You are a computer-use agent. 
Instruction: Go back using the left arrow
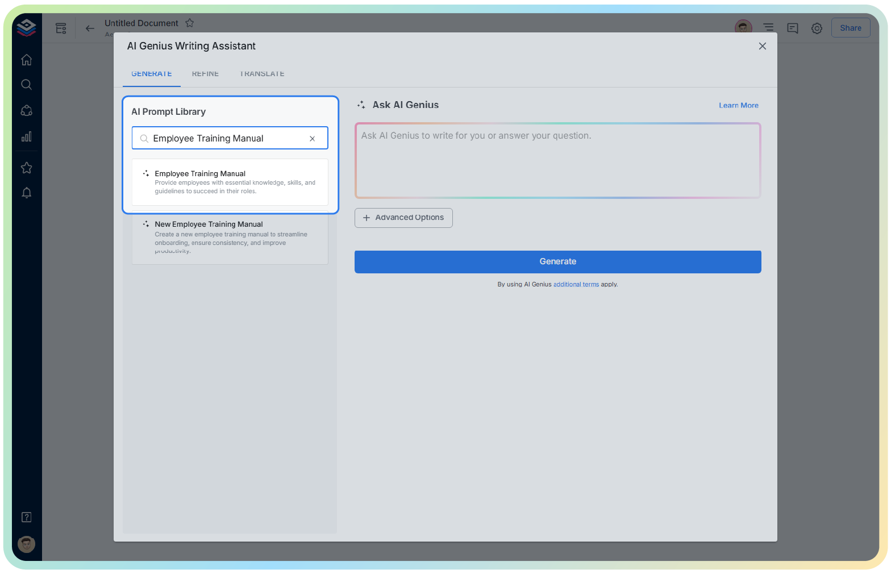(90, 28)
